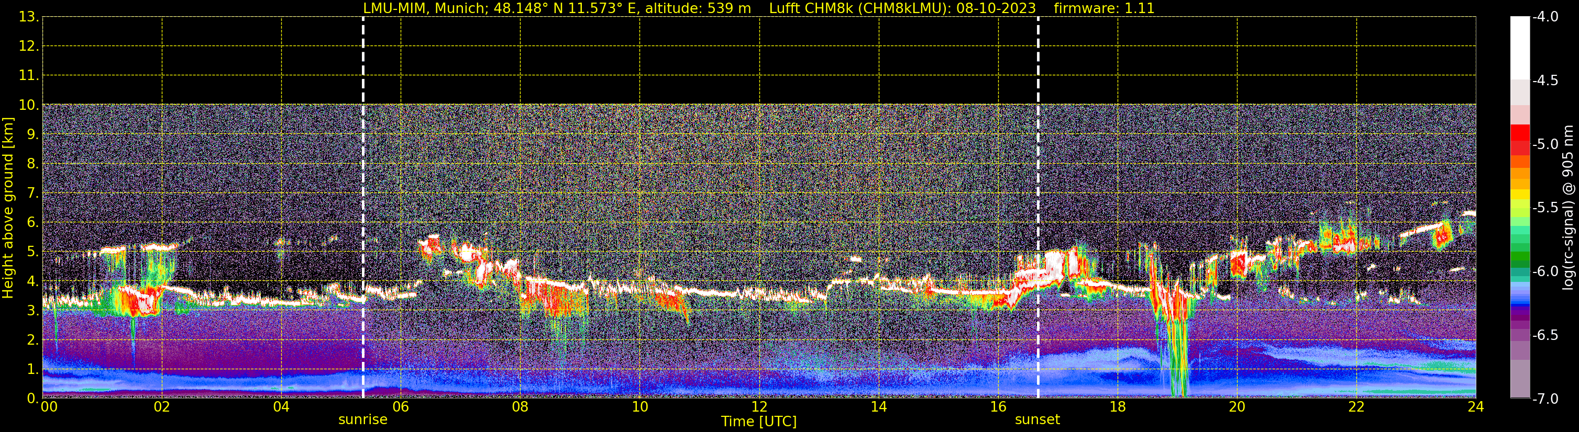Viewport: 1579px width, 432px height.
Task: Click the 'Height above ground [km]' axis label
Action: click(8, 208)
